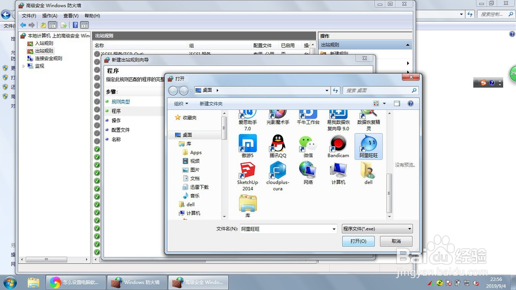Click the export list icon in the firewall toolbar
This screenshot has width=516, height=290.
[64, 25]
